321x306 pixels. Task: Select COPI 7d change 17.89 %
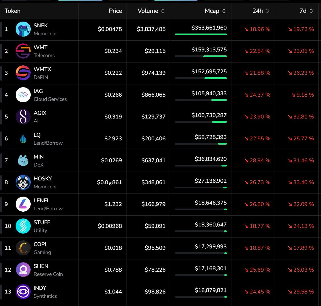click(x=301, y=248)
